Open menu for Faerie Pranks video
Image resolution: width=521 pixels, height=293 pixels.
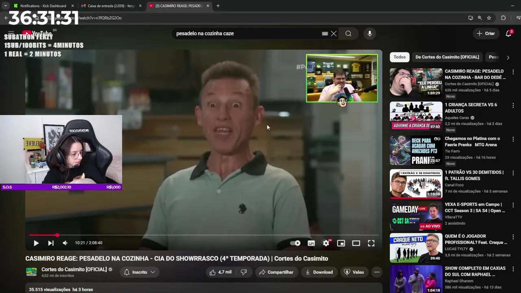(x=513, y=139)
